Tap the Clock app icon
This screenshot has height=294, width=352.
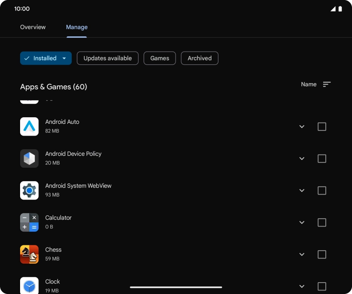coord(29,285)
